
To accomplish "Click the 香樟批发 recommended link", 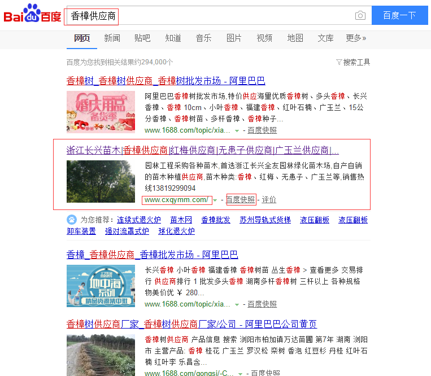I will tap(216, 220).
